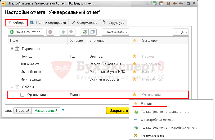Click the Добавить отбор button
Image resolution: width=215 pixels, height=140 pixels.
click(x=25, y=32)
